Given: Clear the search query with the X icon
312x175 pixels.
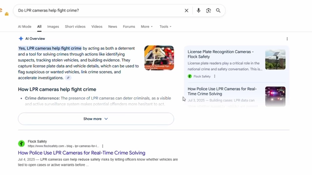Looking at the screenshot, I should pyautogui.click(x=186, y=11).
